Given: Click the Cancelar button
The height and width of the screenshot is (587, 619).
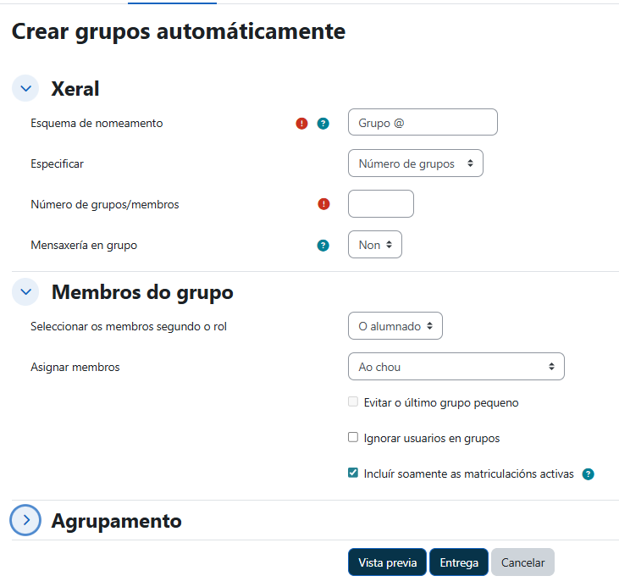Looking at the screenshot, I should (x=522, y=562).
